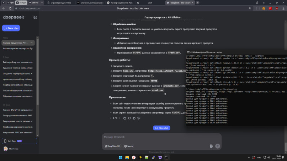Dislike the response with thumbs down

coord(139,118)
